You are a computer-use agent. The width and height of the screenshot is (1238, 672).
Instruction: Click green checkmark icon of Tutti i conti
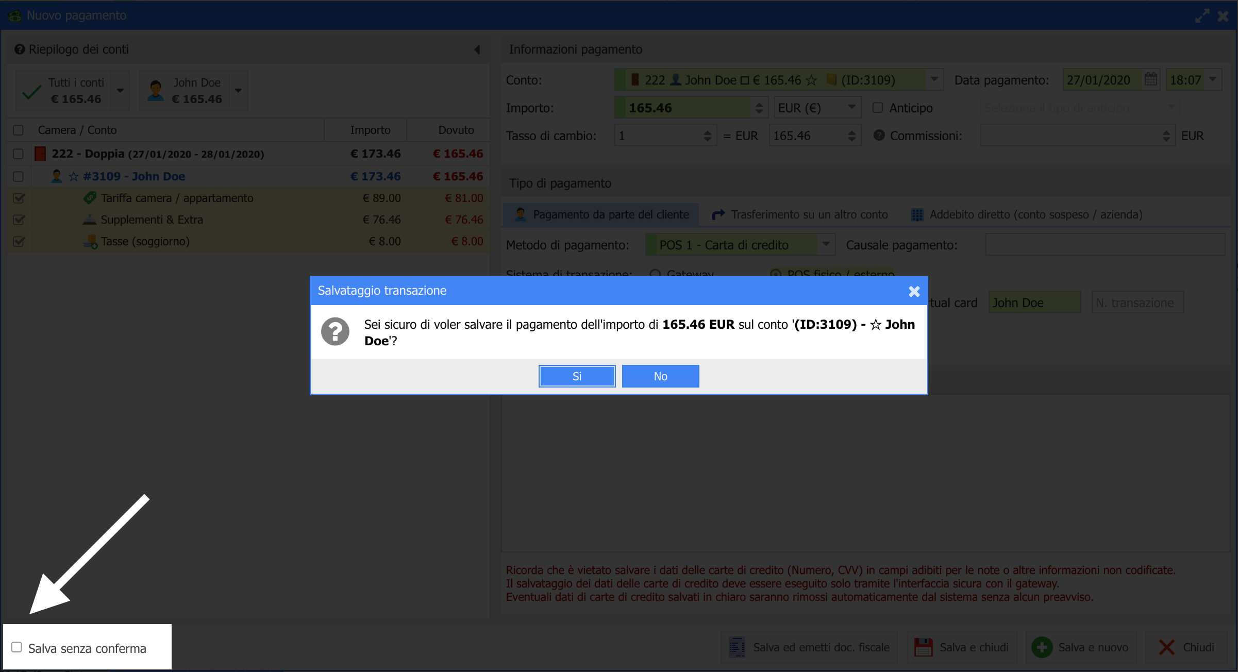coord(32,92)
